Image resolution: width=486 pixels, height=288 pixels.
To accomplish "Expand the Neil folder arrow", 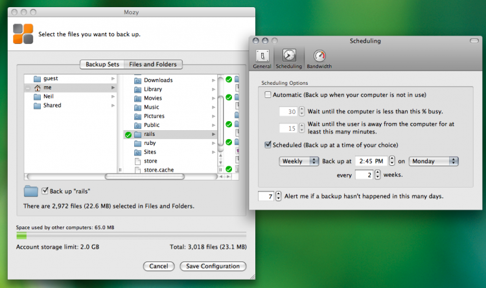I will [x=113, y=96].
